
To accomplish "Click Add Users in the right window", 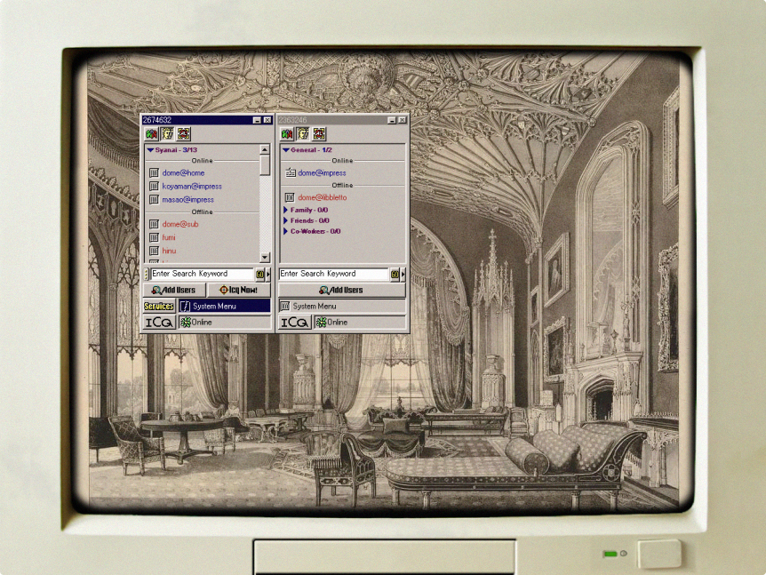I will (342, 291).
